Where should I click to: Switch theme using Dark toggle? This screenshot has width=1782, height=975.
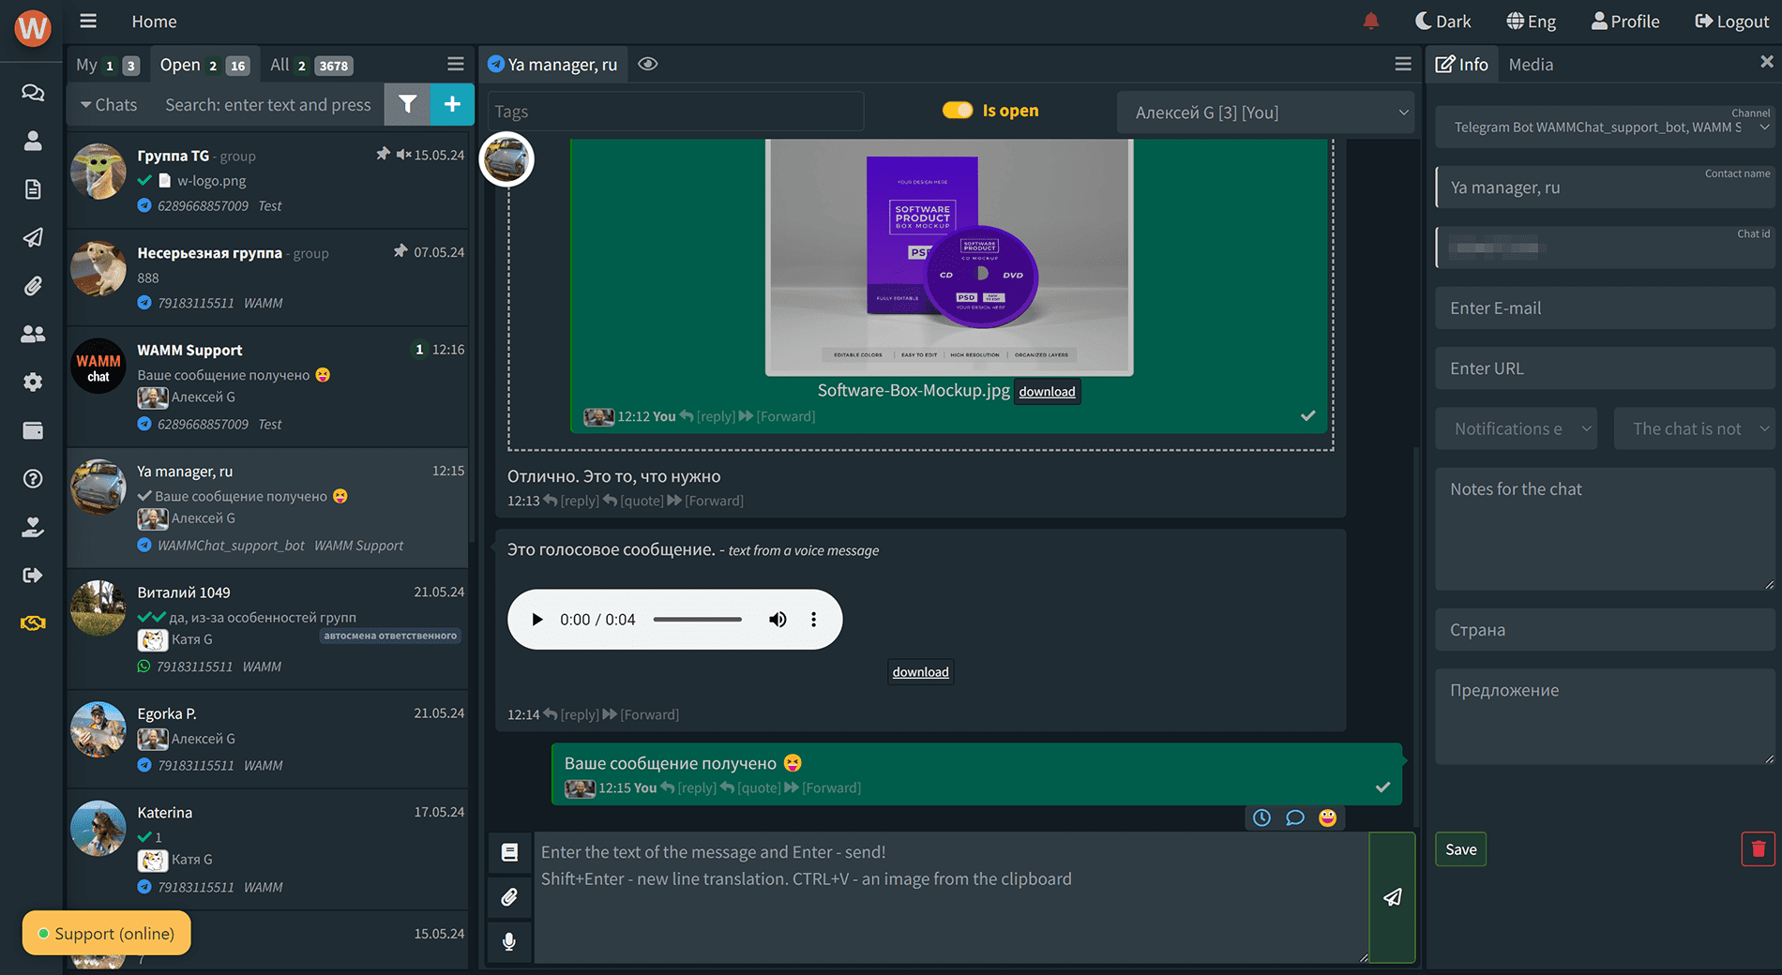1442,22
